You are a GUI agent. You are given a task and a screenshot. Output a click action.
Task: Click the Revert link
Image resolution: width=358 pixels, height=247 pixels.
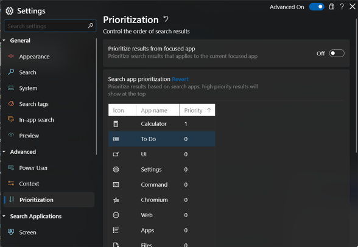pyautogui.click(x=180, y=79)
